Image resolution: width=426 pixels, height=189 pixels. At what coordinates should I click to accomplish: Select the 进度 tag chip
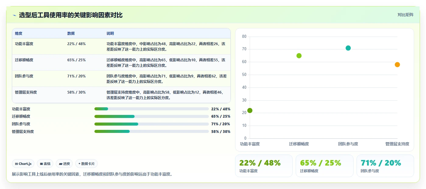tap(64, 164)
